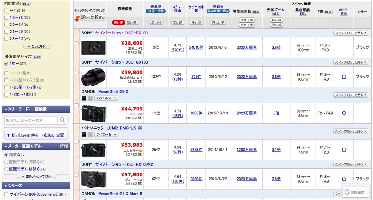Click Wi-Fi circle mark for DSC-QX100
The width and height of the screenshot is (373, 200).
[344, 77]
